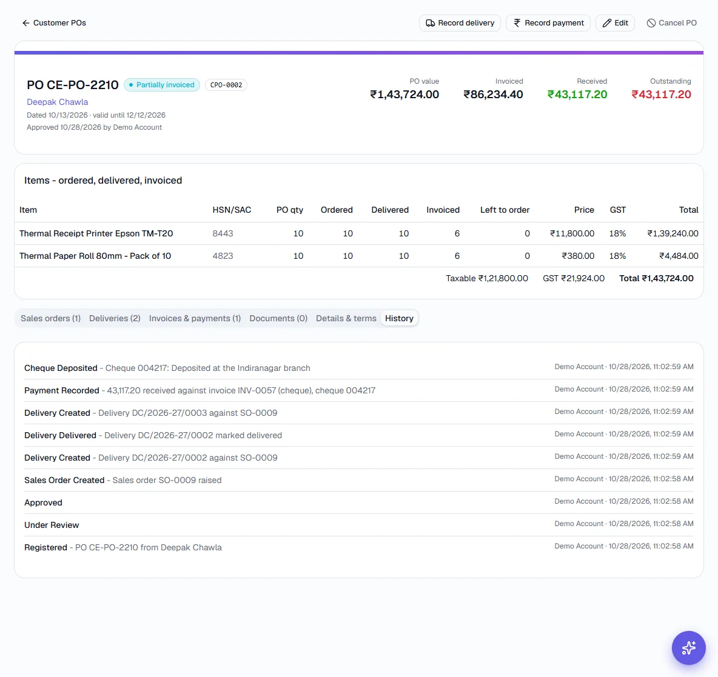Click HSN code 4823
The image size is (718, 677).
tap(223, 256)
